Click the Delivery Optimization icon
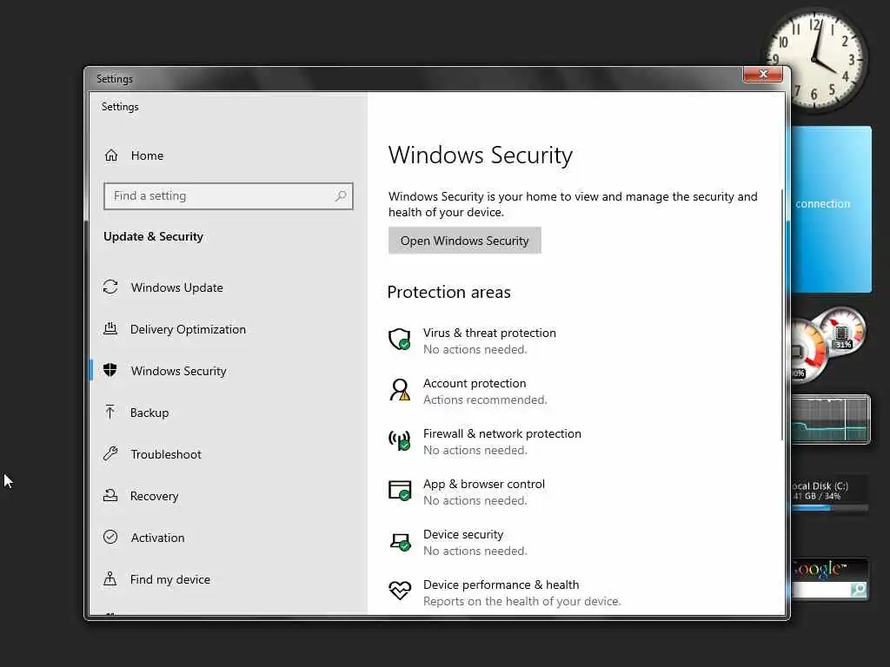 click(110, 329)
